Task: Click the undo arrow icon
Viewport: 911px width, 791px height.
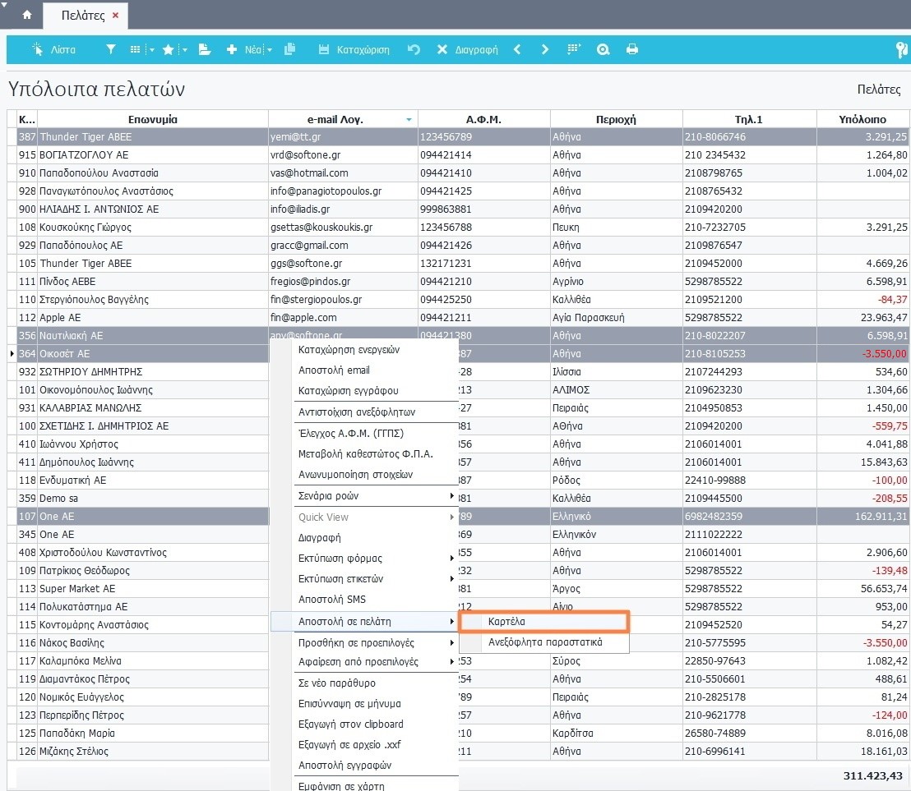Action: (414, 49)
